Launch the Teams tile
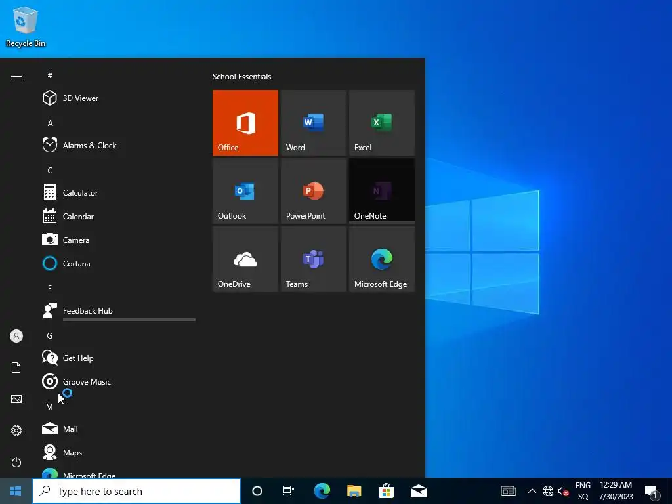This screenshot has height=504, width=672. pyautogui.click(x=313, y=259)
